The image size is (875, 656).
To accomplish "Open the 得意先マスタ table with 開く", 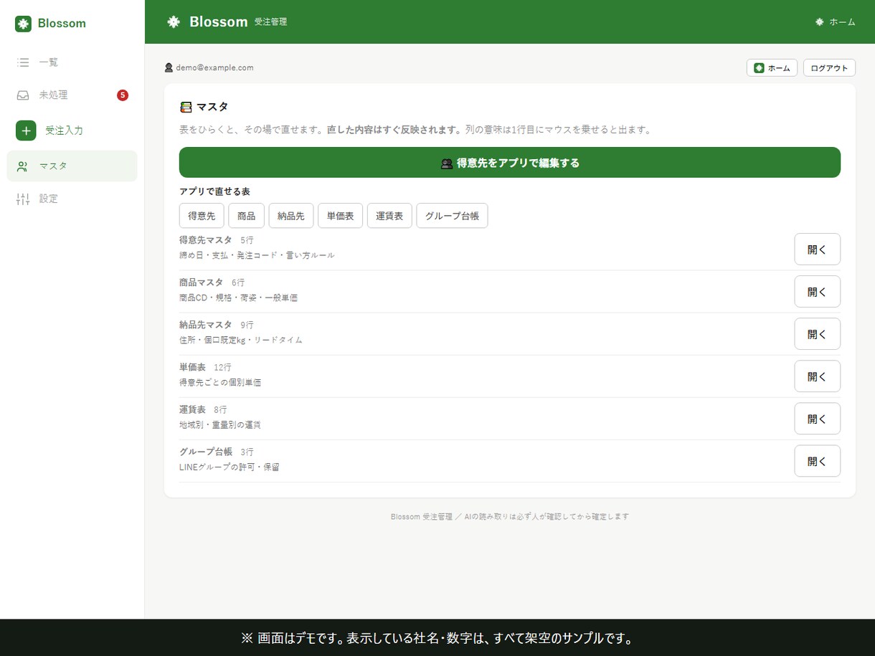I will (817, 249).
